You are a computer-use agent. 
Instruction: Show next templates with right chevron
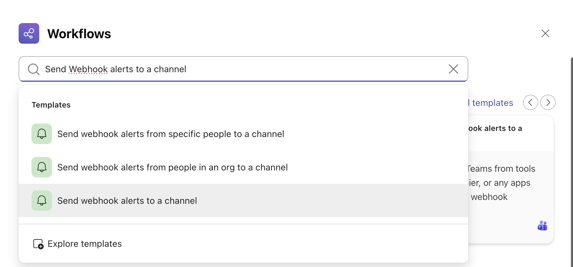[x=548, y=102]
